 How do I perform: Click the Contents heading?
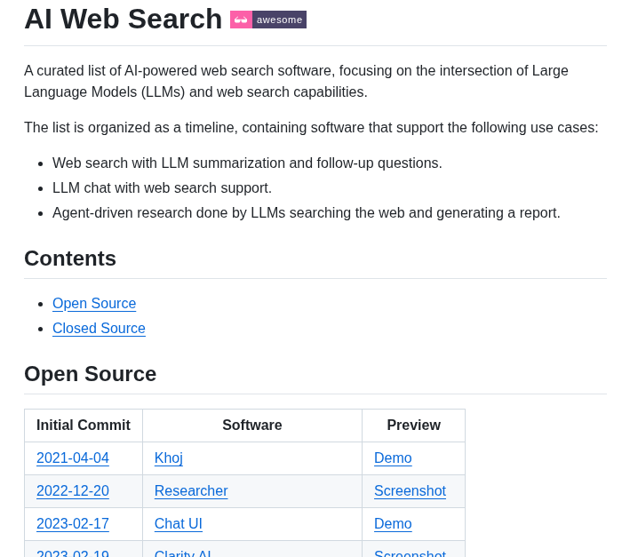(x=70, y=259)
